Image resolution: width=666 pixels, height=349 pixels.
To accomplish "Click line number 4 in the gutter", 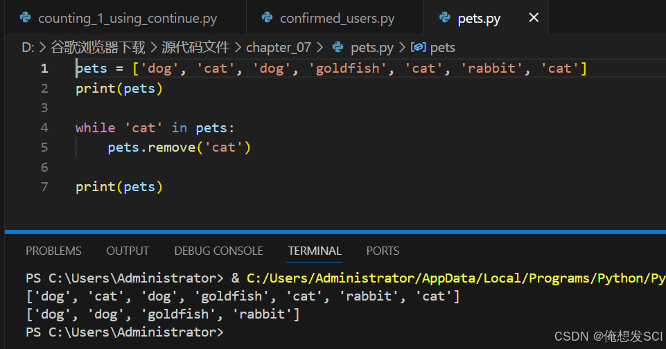I will tap(44, 128).
